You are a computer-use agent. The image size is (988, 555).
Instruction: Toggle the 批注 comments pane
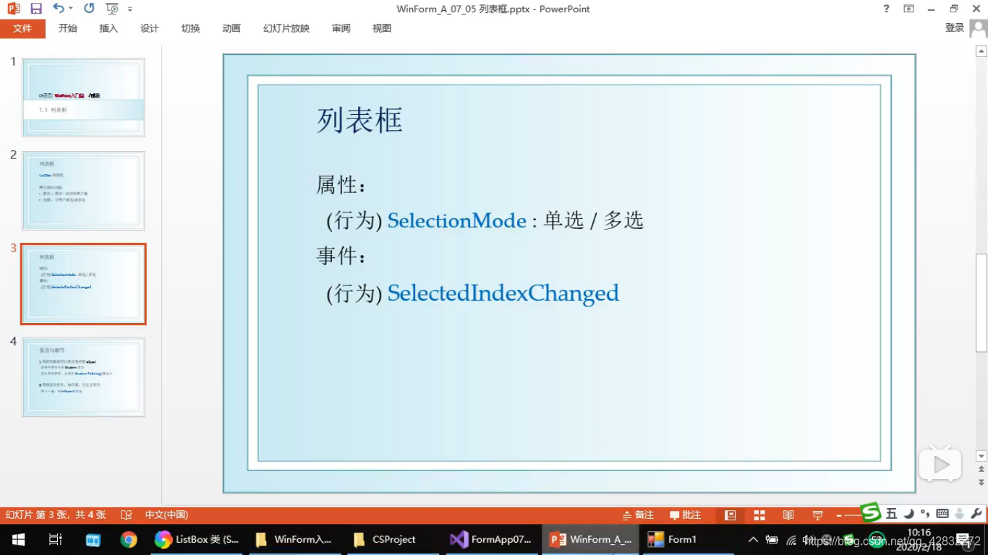685,515
